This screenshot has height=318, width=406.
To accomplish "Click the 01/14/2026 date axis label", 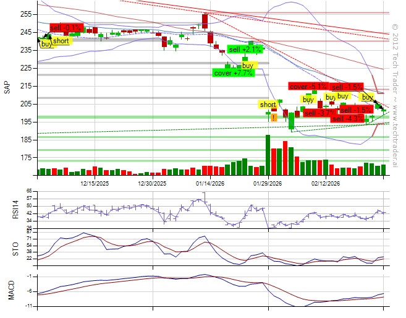I will pyautogui.click(x=211, y=184).
